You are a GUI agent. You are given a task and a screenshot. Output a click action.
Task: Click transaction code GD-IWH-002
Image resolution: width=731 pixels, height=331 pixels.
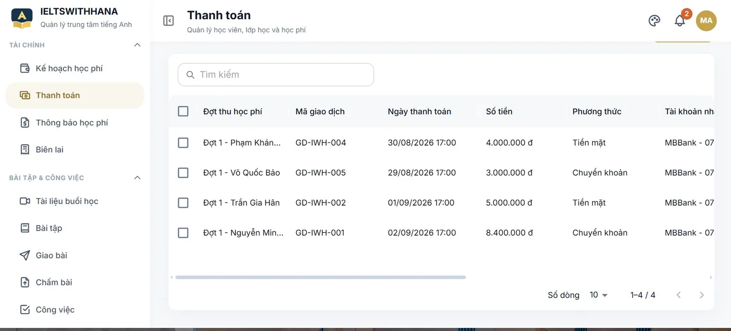321,203
